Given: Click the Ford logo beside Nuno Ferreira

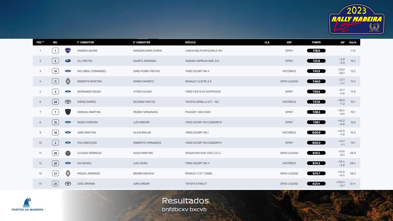Looking at the screenshot, I should [x=68, y=122].
